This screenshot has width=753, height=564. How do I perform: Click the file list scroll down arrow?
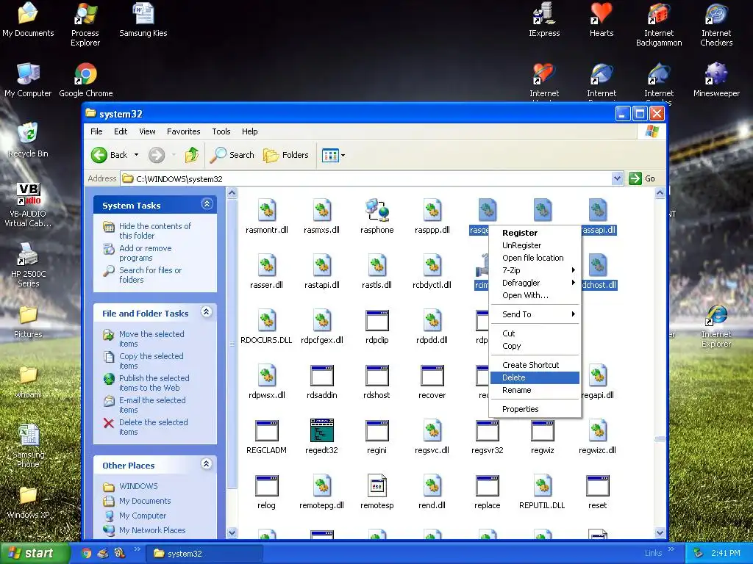click(x=660, y=532)
